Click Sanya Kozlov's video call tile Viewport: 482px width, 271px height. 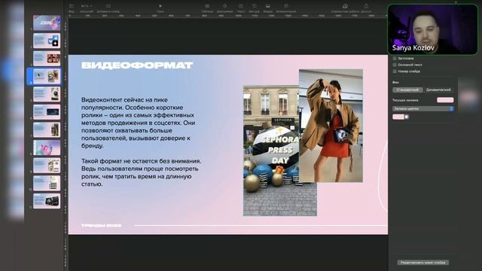[x=432, y=29]
